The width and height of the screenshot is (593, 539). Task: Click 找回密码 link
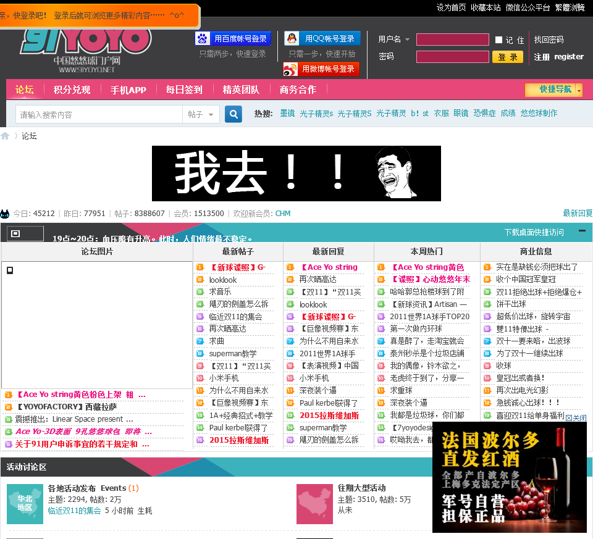(x=549, y=40)
